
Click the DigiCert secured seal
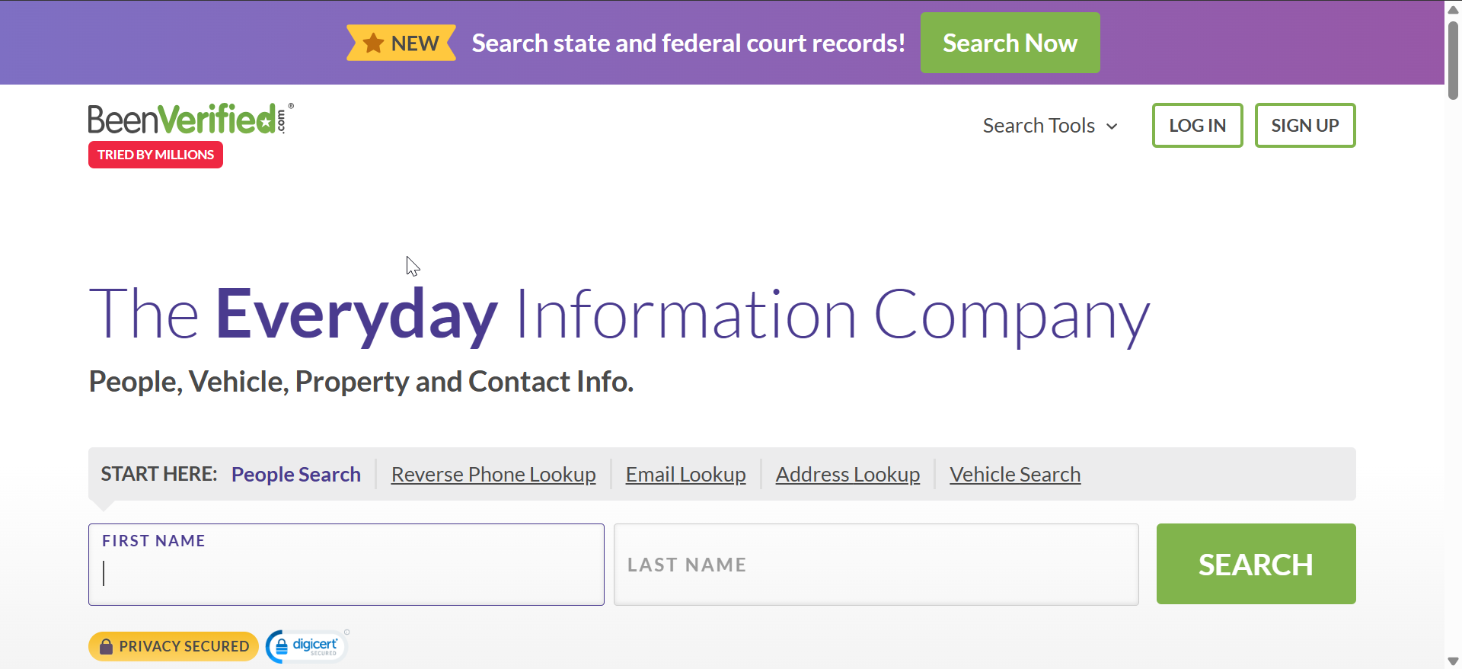[307, 646]
